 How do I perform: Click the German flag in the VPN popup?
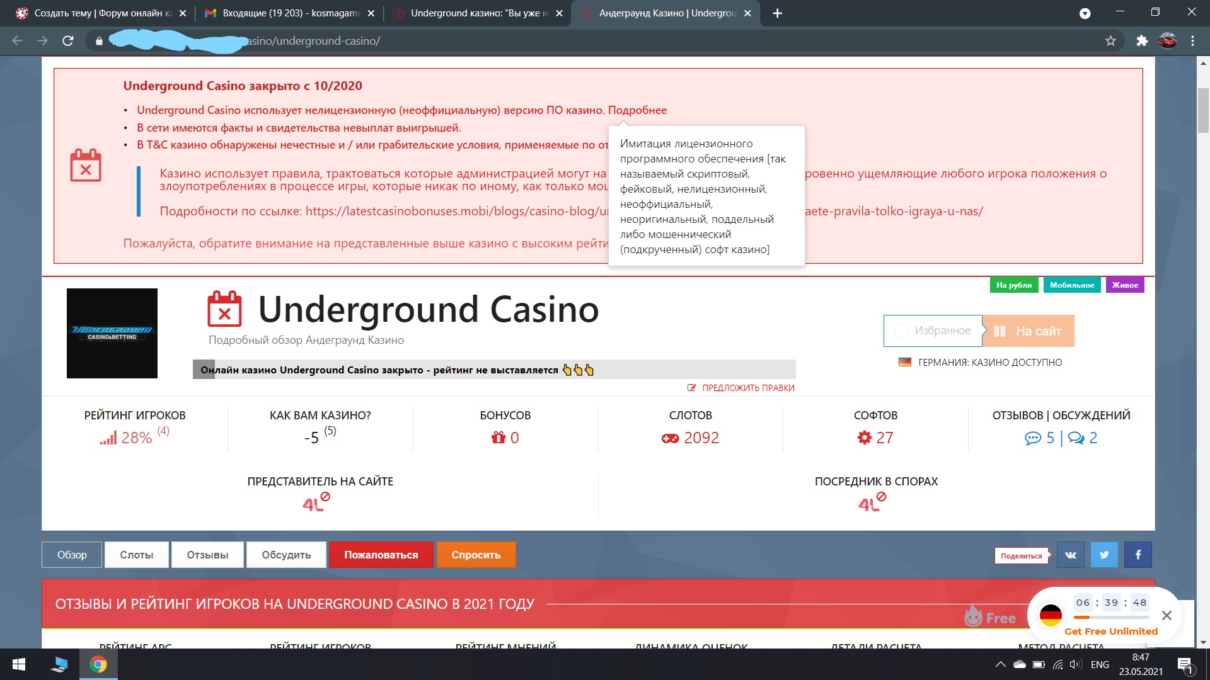click(1051, 615)
